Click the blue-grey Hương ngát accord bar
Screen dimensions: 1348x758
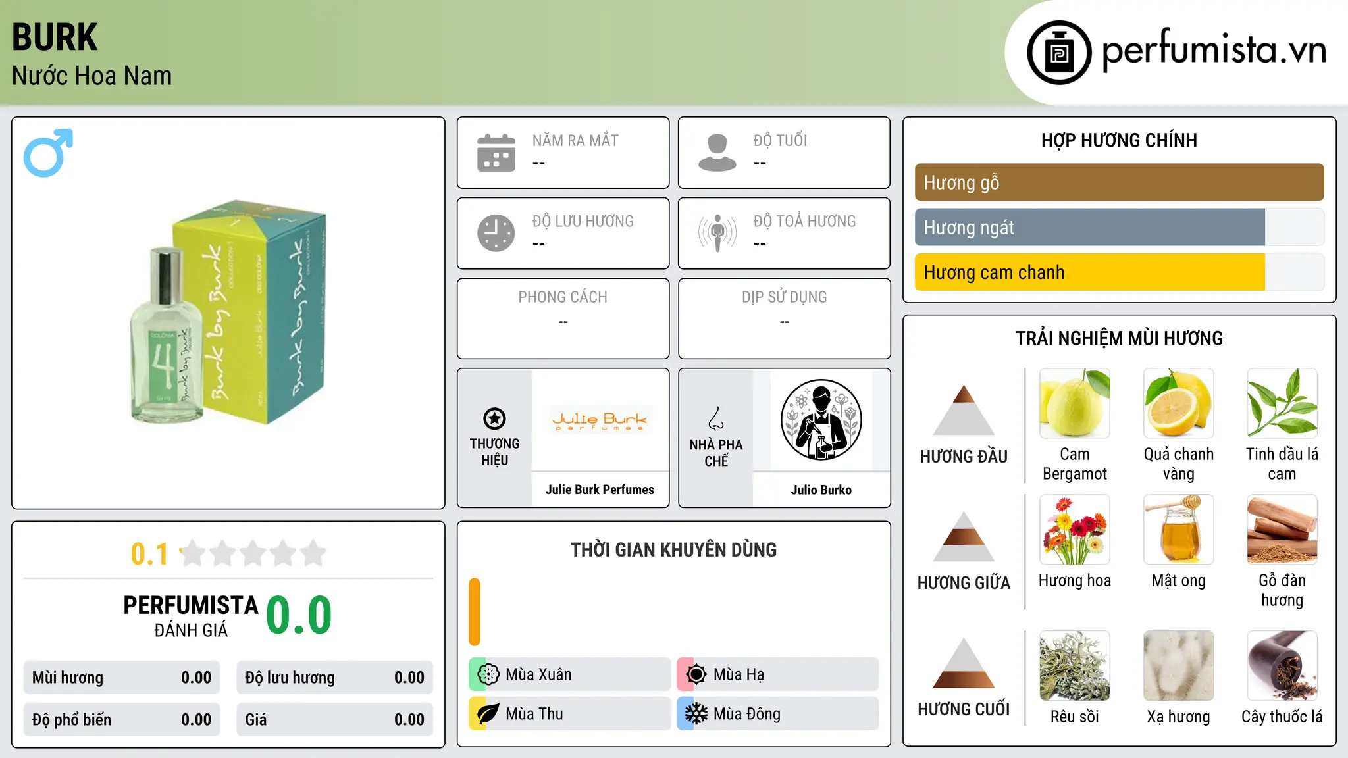pyautogui.click(x=1089, y=227)
